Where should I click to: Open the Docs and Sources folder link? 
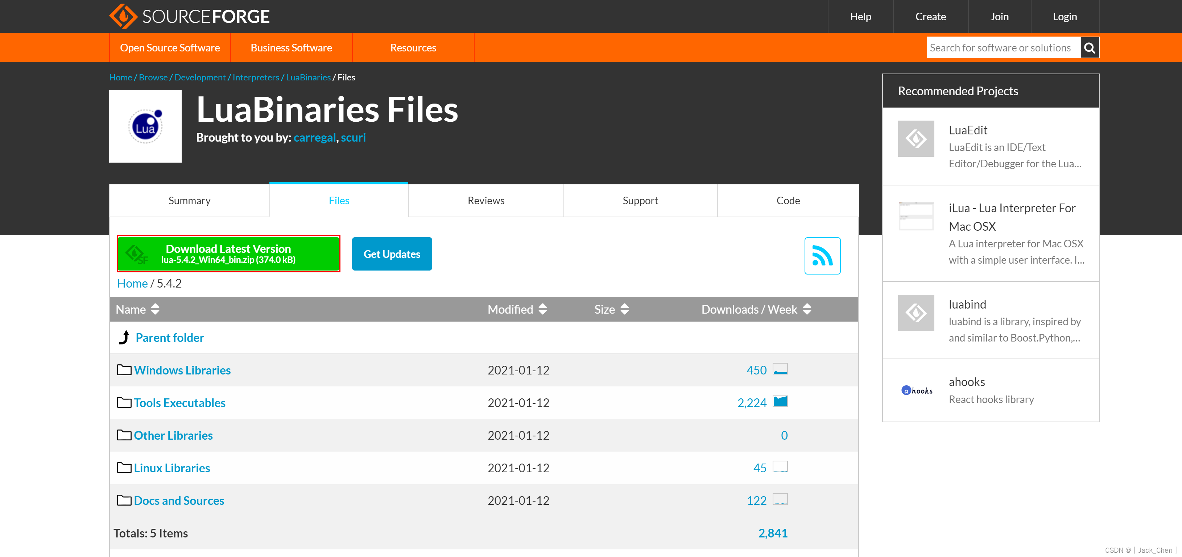[x=179, y=500]
